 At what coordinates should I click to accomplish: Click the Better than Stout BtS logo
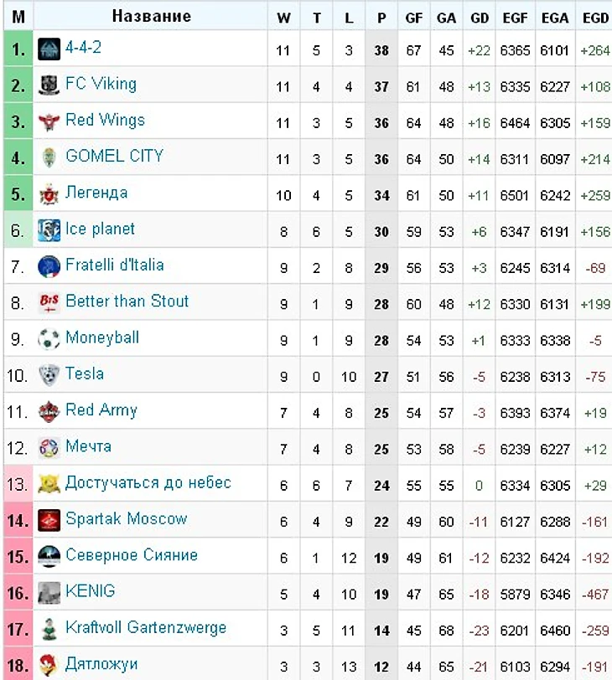49,302
